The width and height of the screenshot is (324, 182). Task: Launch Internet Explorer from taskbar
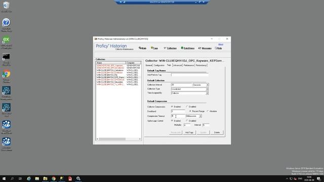pos(29,178)
